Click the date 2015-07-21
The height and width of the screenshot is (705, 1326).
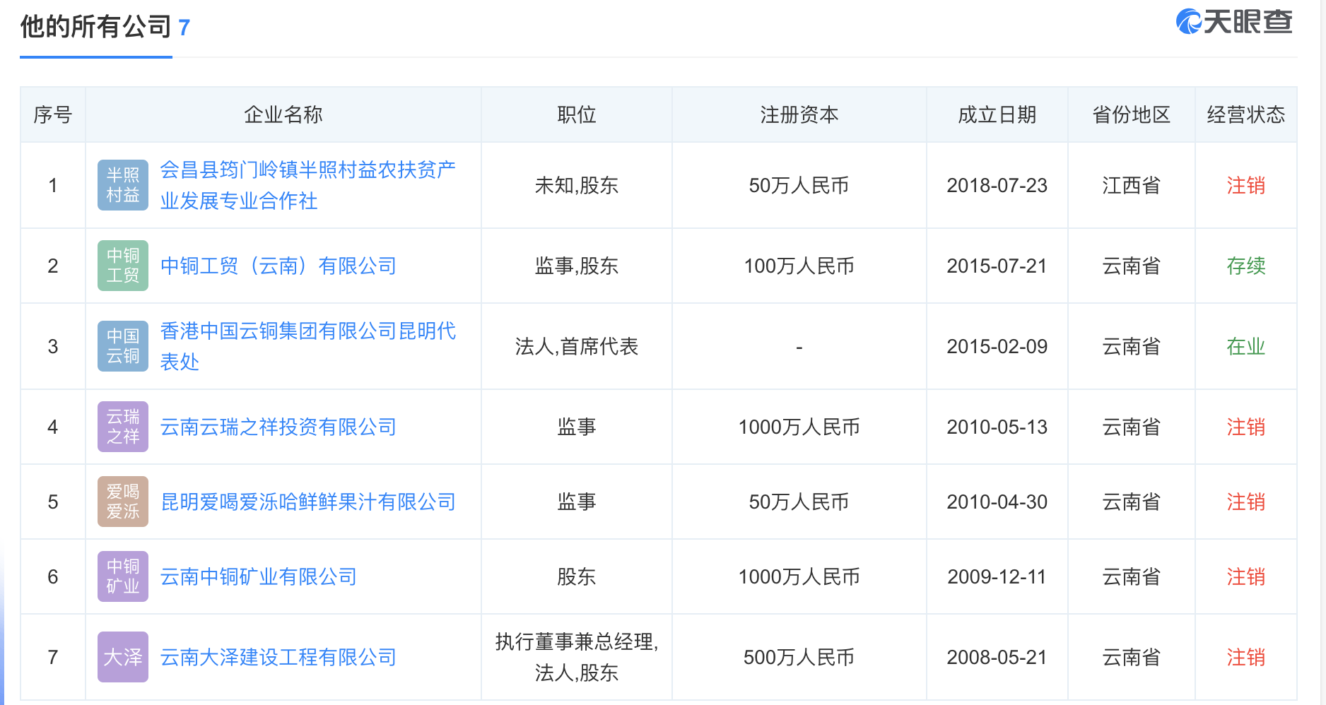coord(997,266)
